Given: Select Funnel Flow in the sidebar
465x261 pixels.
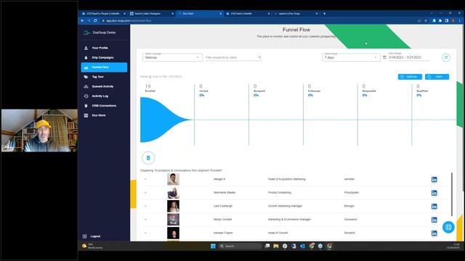Looking at the screenshot, I should click(x=104, y=67).
